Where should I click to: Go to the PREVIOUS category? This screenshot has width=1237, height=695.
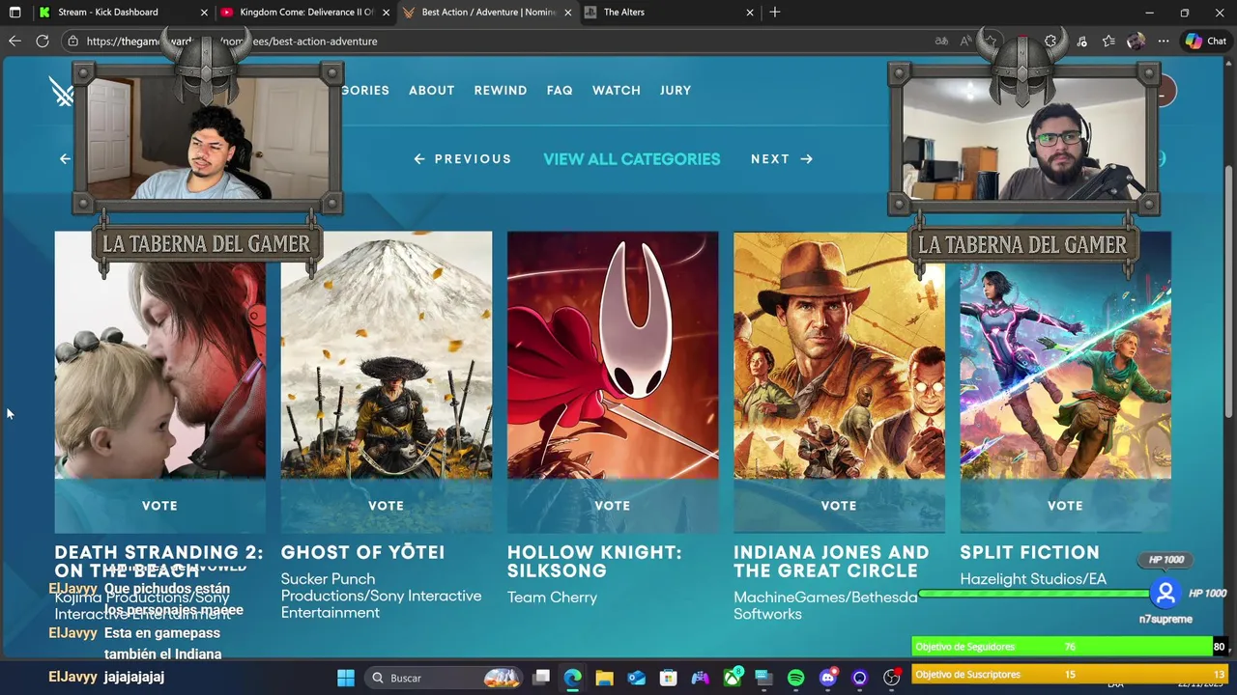(x=463, y=159)
